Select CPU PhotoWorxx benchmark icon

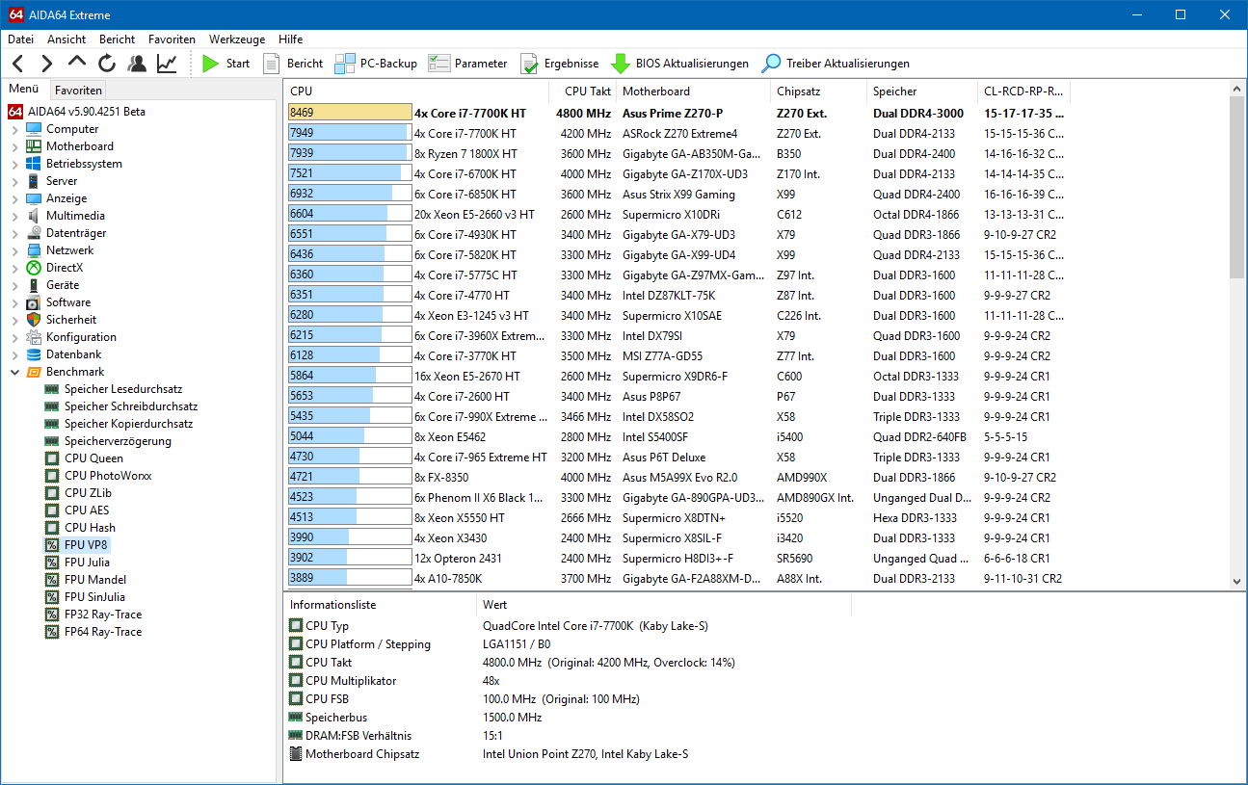(x=52, y=476)
